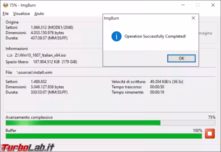Close the ImgBurn message dialog

[193, 18]
